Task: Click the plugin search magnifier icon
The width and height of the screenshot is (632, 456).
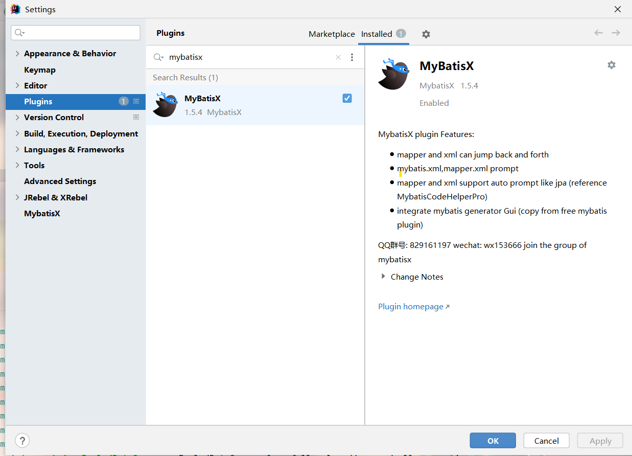Action: coord(158,57)
